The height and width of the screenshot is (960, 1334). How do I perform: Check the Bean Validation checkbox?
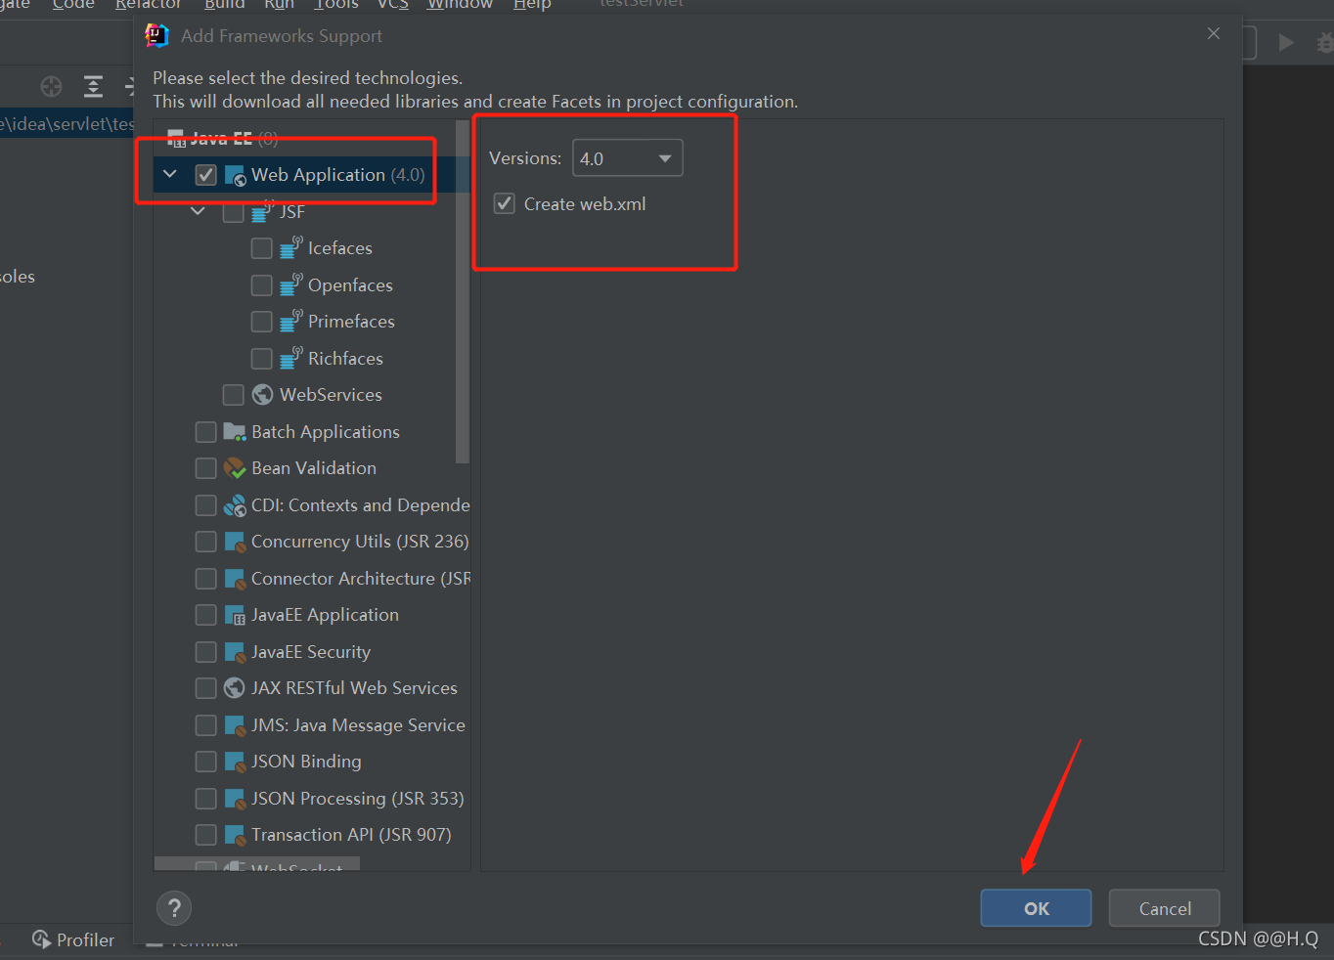pyautogui.click(x=206, y=468)
